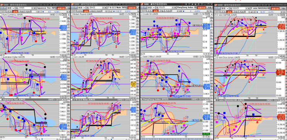Click star favorite icon in 2 Yr U.S Note window
This screenshot has height=140, width=287.
click(105, 8)
